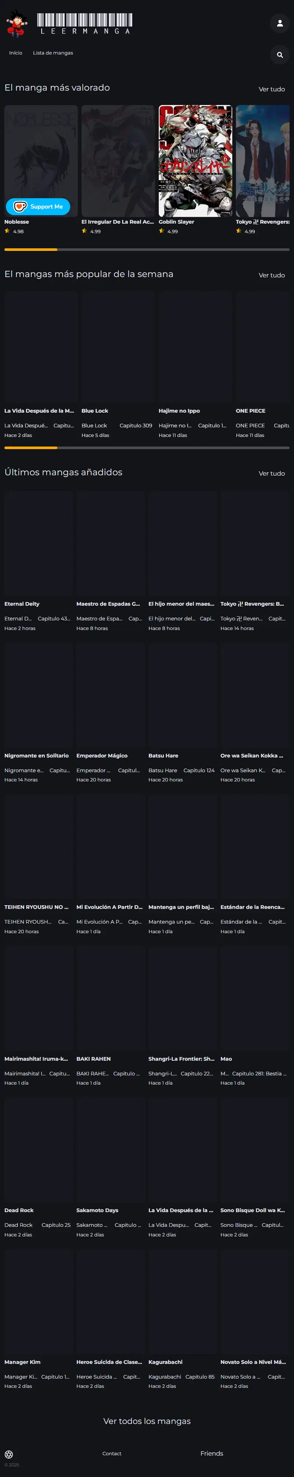Click the weekly popular carousel scrollbar
This screenshot has height=1477, width=294.
[x=147, y=447]
